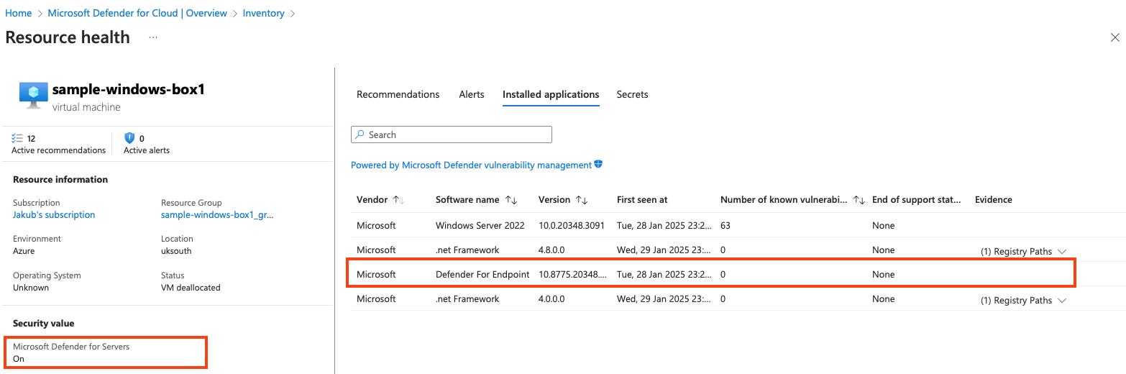Sort by Software name column arrows
Viewport: 1126px width, 374px height.
511,200
